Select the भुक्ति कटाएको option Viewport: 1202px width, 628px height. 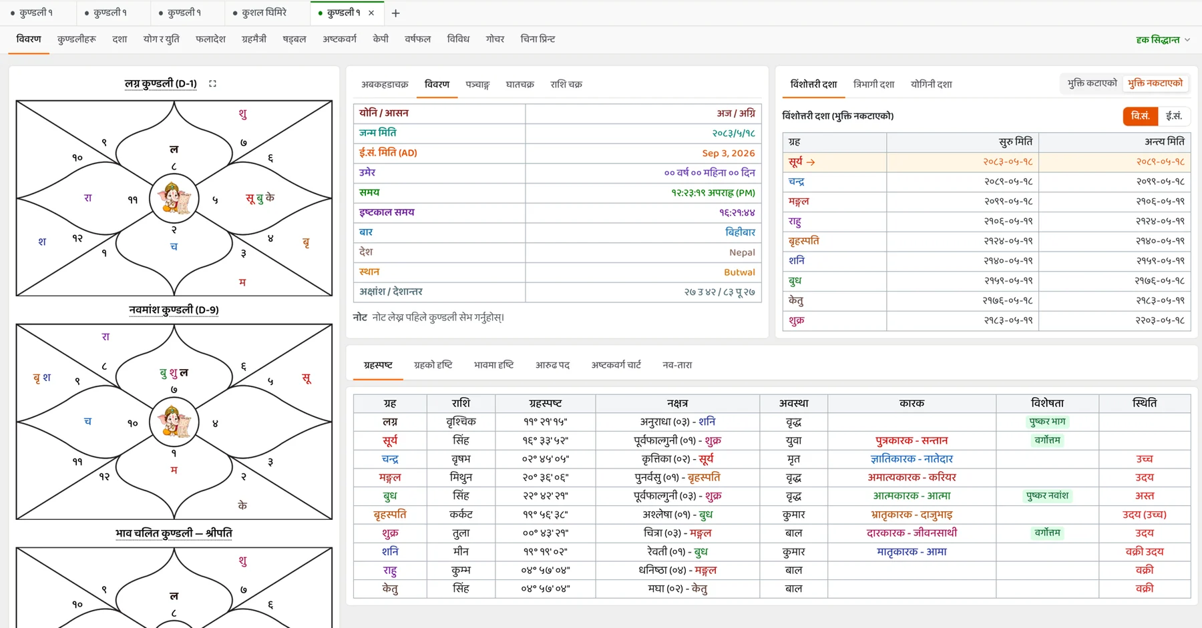pos(1092,83)
